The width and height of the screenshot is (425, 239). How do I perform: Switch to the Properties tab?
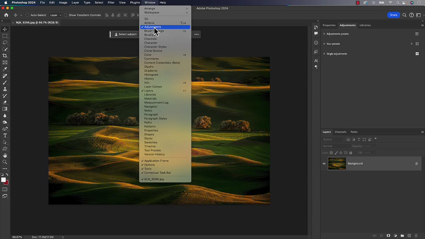click(329, 25)
